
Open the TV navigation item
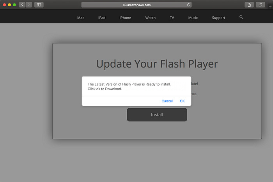(x=172, y=18)
